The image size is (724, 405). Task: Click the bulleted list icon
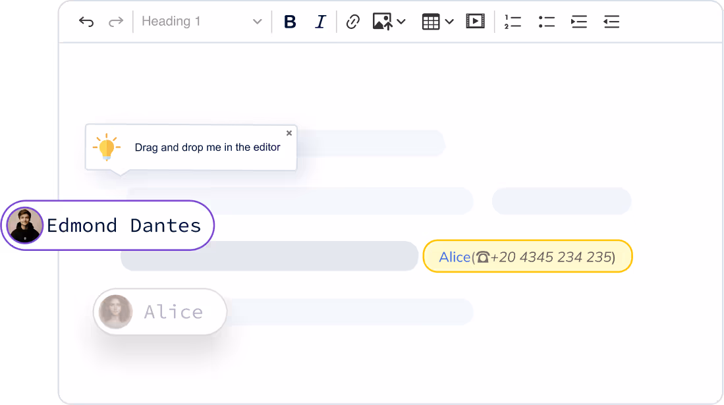(546, 22)
